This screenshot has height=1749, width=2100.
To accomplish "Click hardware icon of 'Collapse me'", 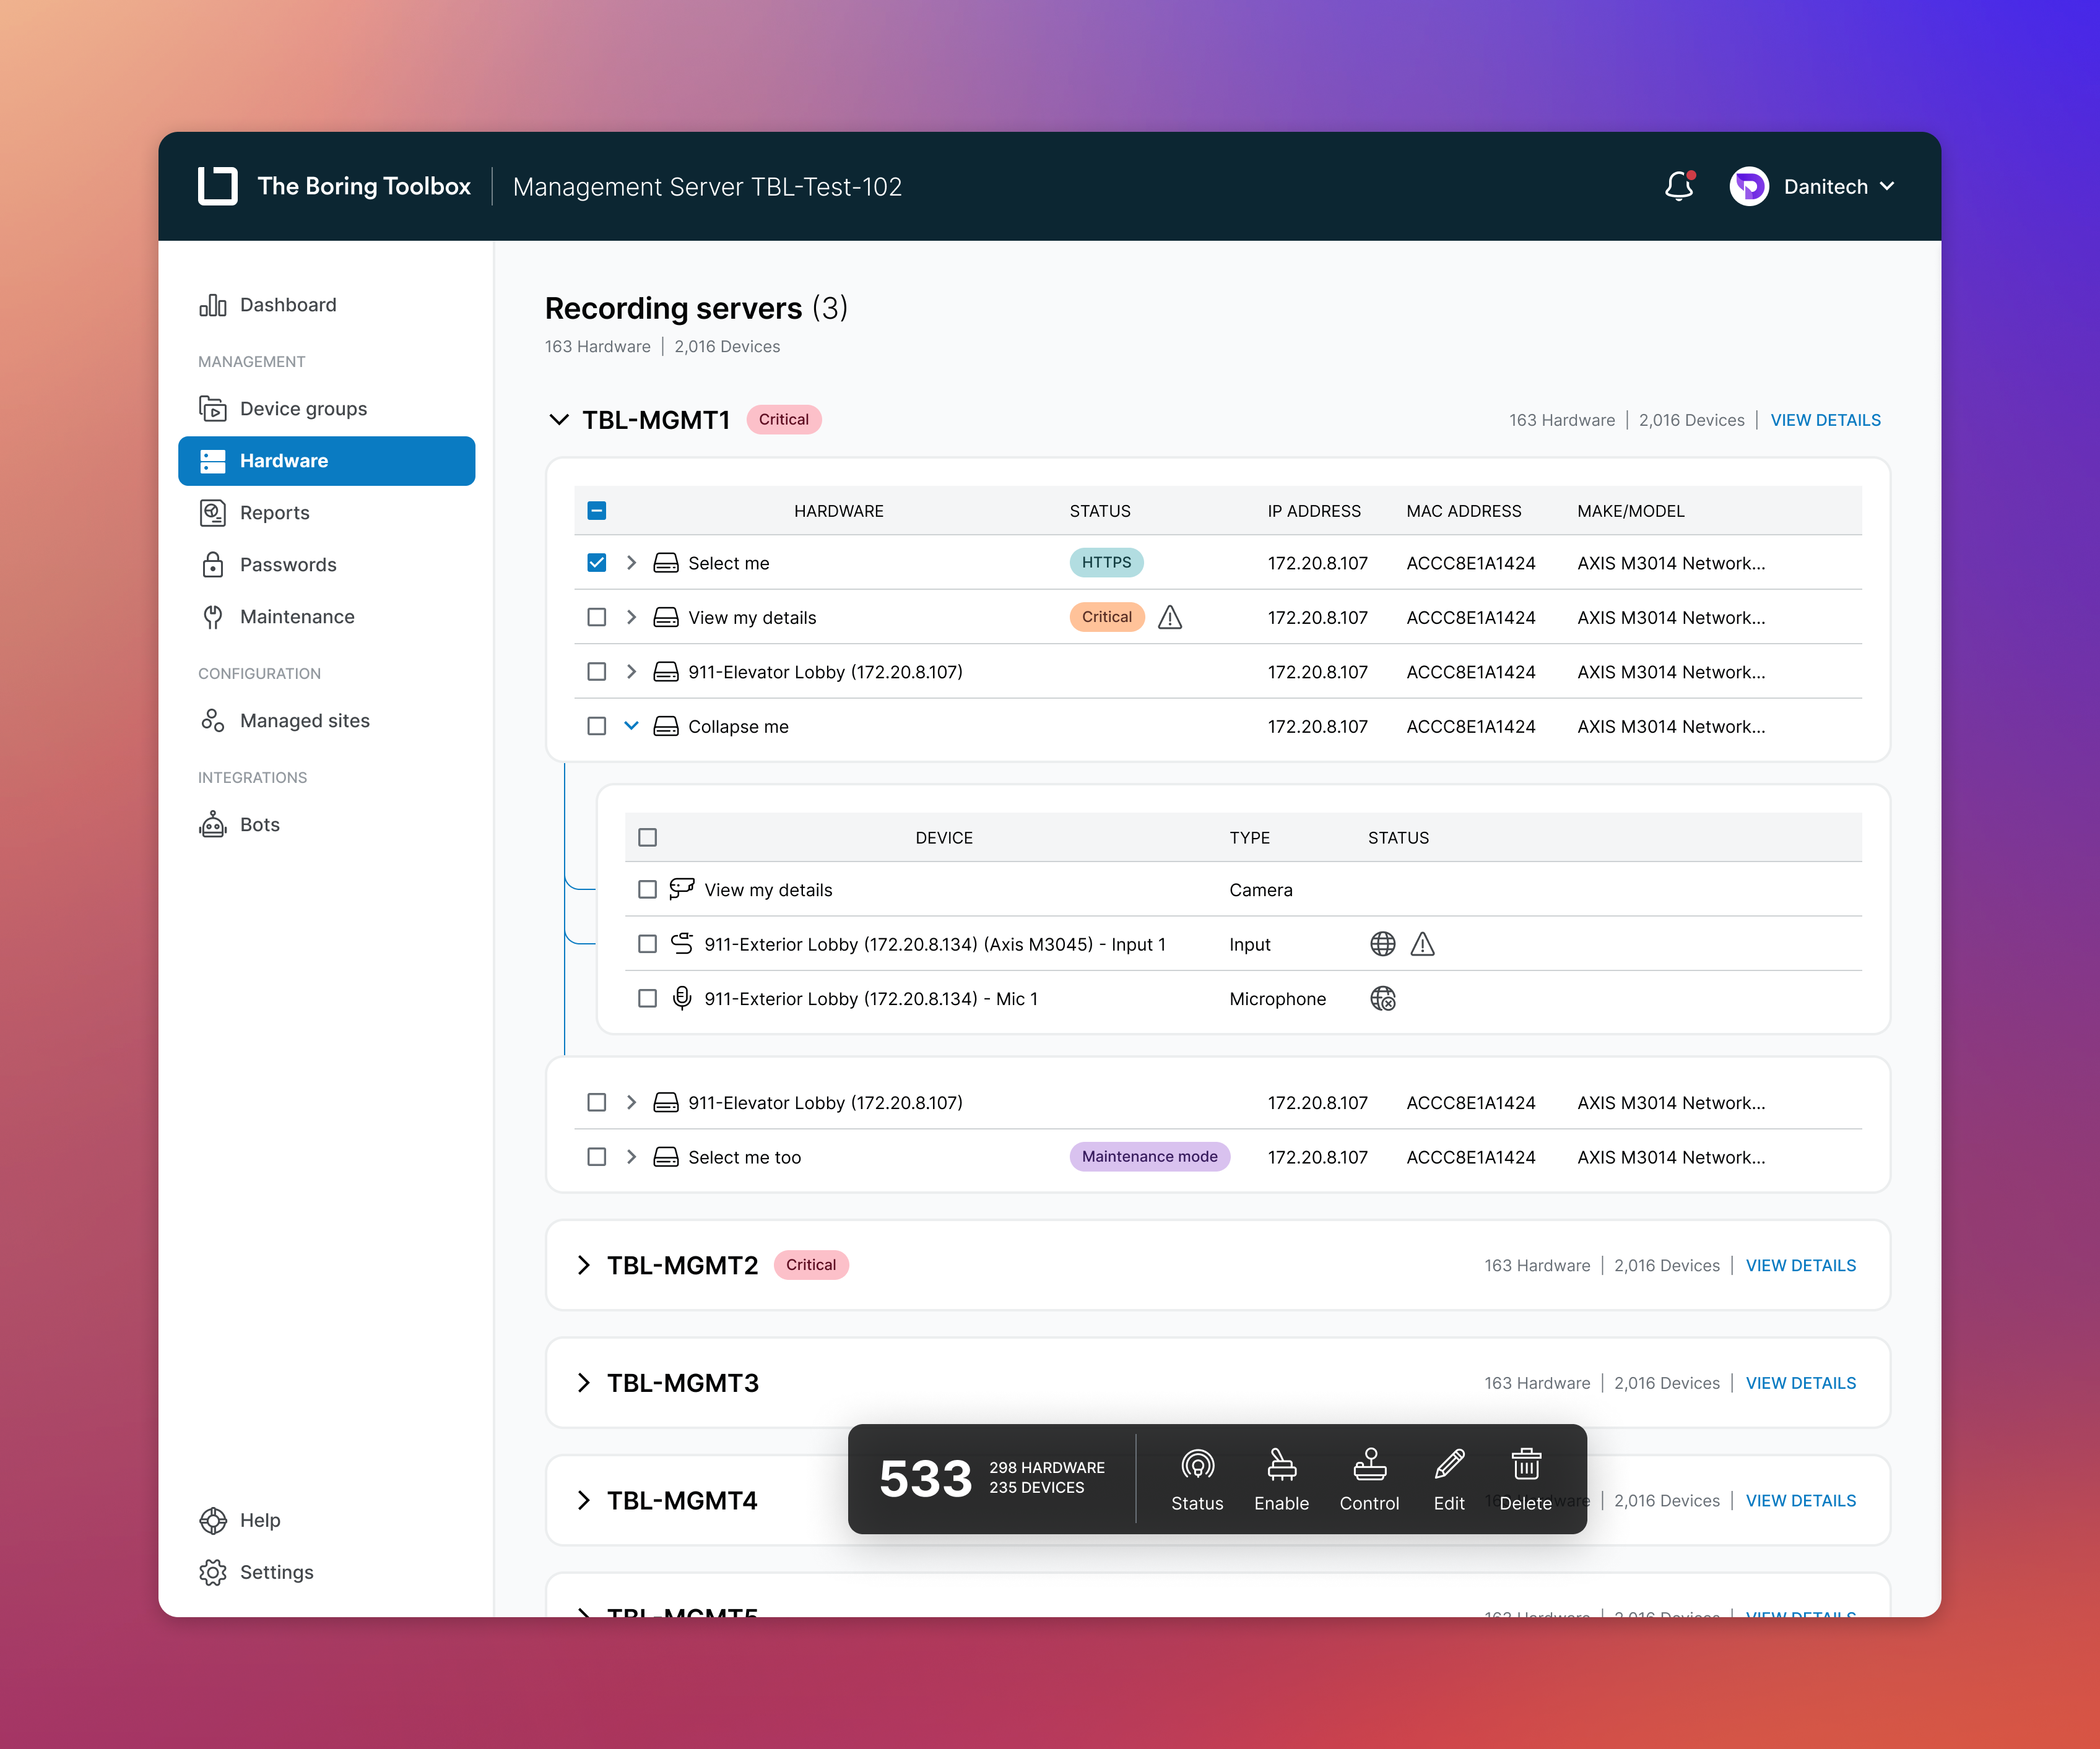I will [665, 727].
